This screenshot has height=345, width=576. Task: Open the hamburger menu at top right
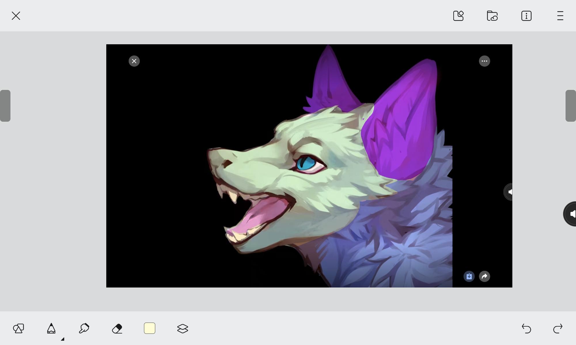560,16
